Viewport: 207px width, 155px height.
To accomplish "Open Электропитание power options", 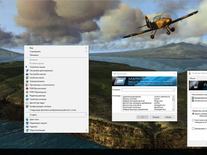I will [x=56, y=81].
